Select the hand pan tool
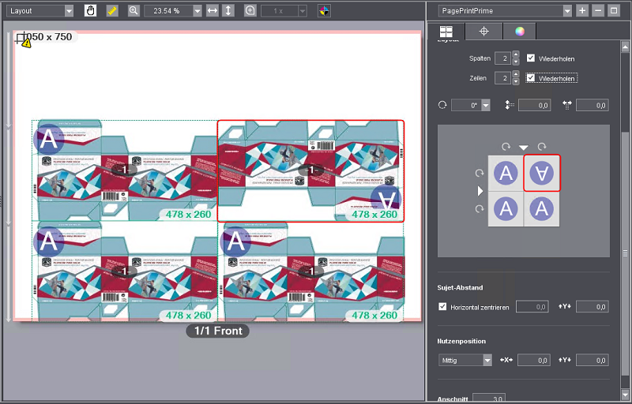The width and height of the screenshot is (632, 404). pyautogui.click(x=90, y=11)
